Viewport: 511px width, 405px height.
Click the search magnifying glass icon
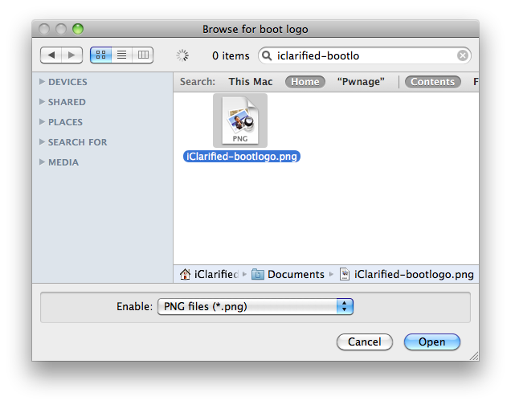pos(269,55)
